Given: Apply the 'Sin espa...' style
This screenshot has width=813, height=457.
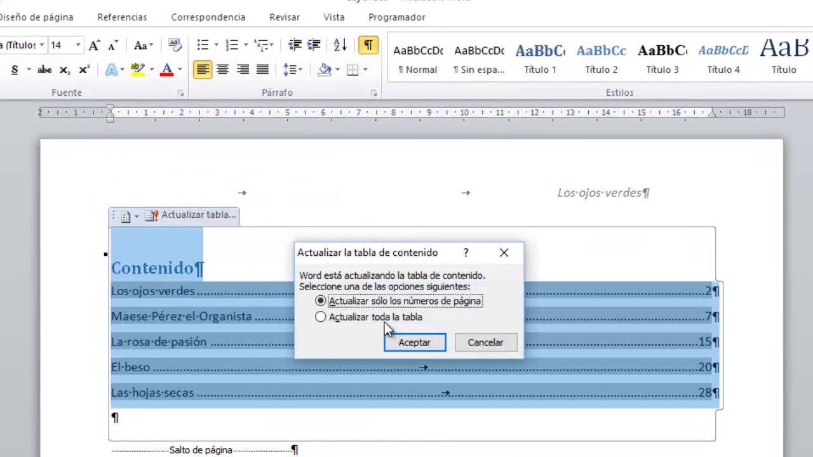Looking at the screenshot, I should click(x=480, y=58).
